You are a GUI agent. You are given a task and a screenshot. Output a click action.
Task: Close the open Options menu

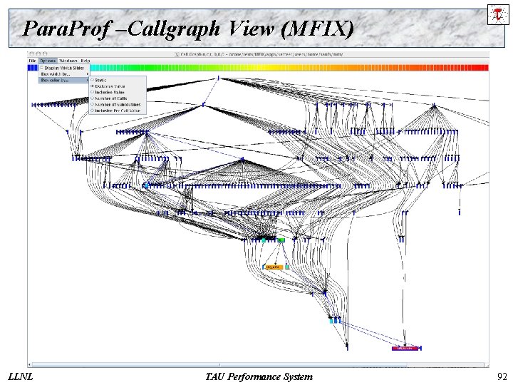tap(48, 61)
